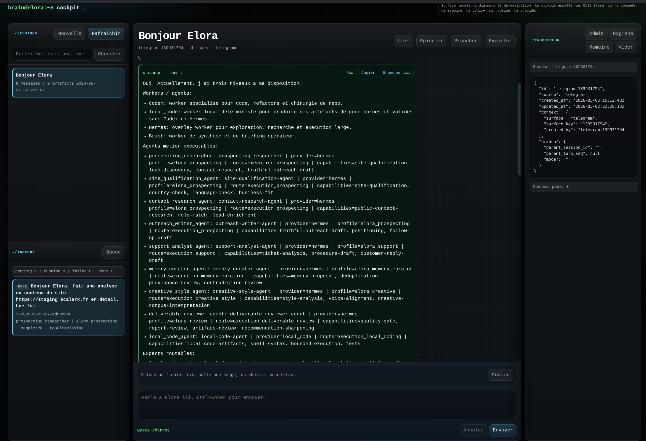The width and height of the screenshot is (646, 441).
Task: Click the prospecting_researcher list entry
Action: [279, 163]
